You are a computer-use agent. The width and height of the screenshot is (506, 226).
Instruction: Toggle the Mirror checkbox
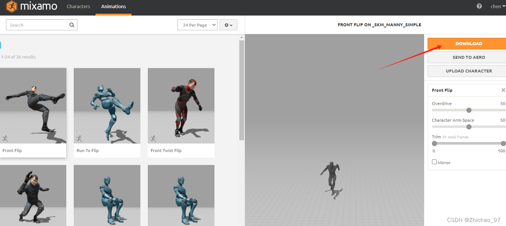[x=435, y=162]
